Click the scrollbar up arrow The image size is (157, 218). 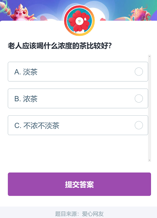(x=150, y=56)
